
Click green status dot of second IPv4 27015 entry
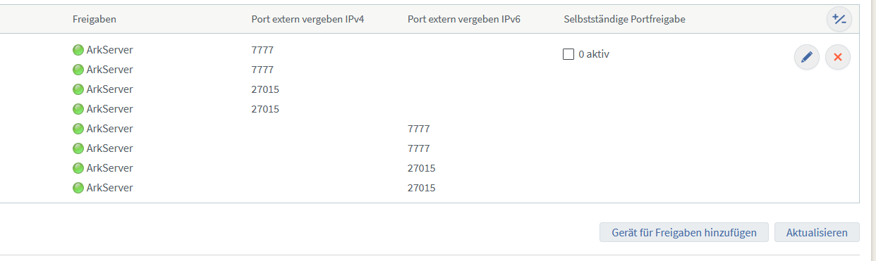[78, 109]
